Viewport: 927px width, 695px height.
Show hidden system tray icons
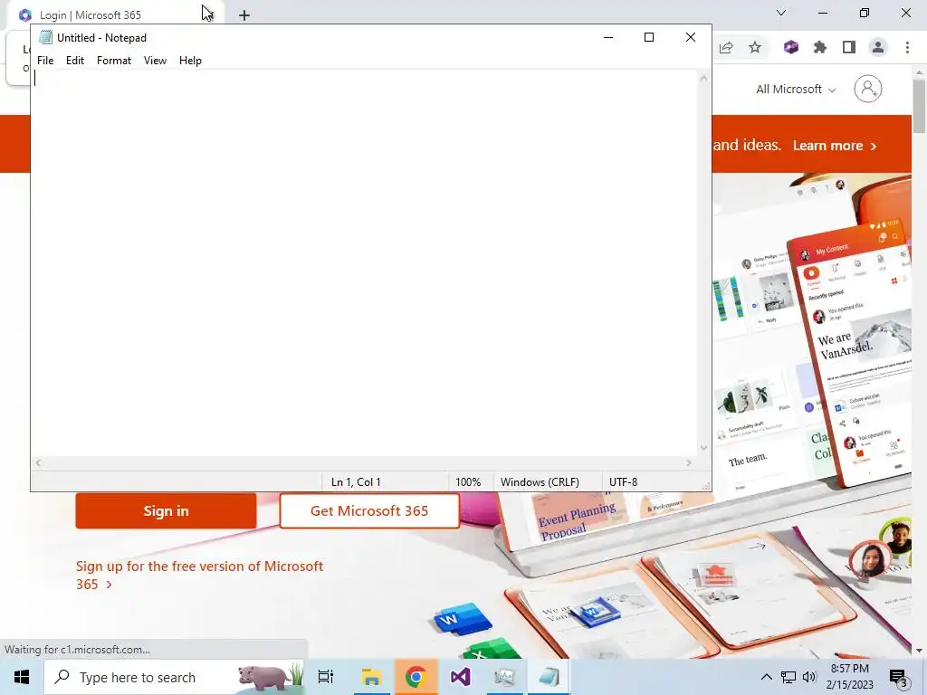[x=766, y=677]
